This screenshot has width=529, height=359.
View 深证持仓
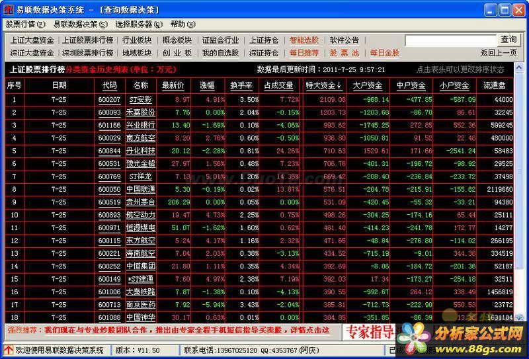[x=264, y=53]
